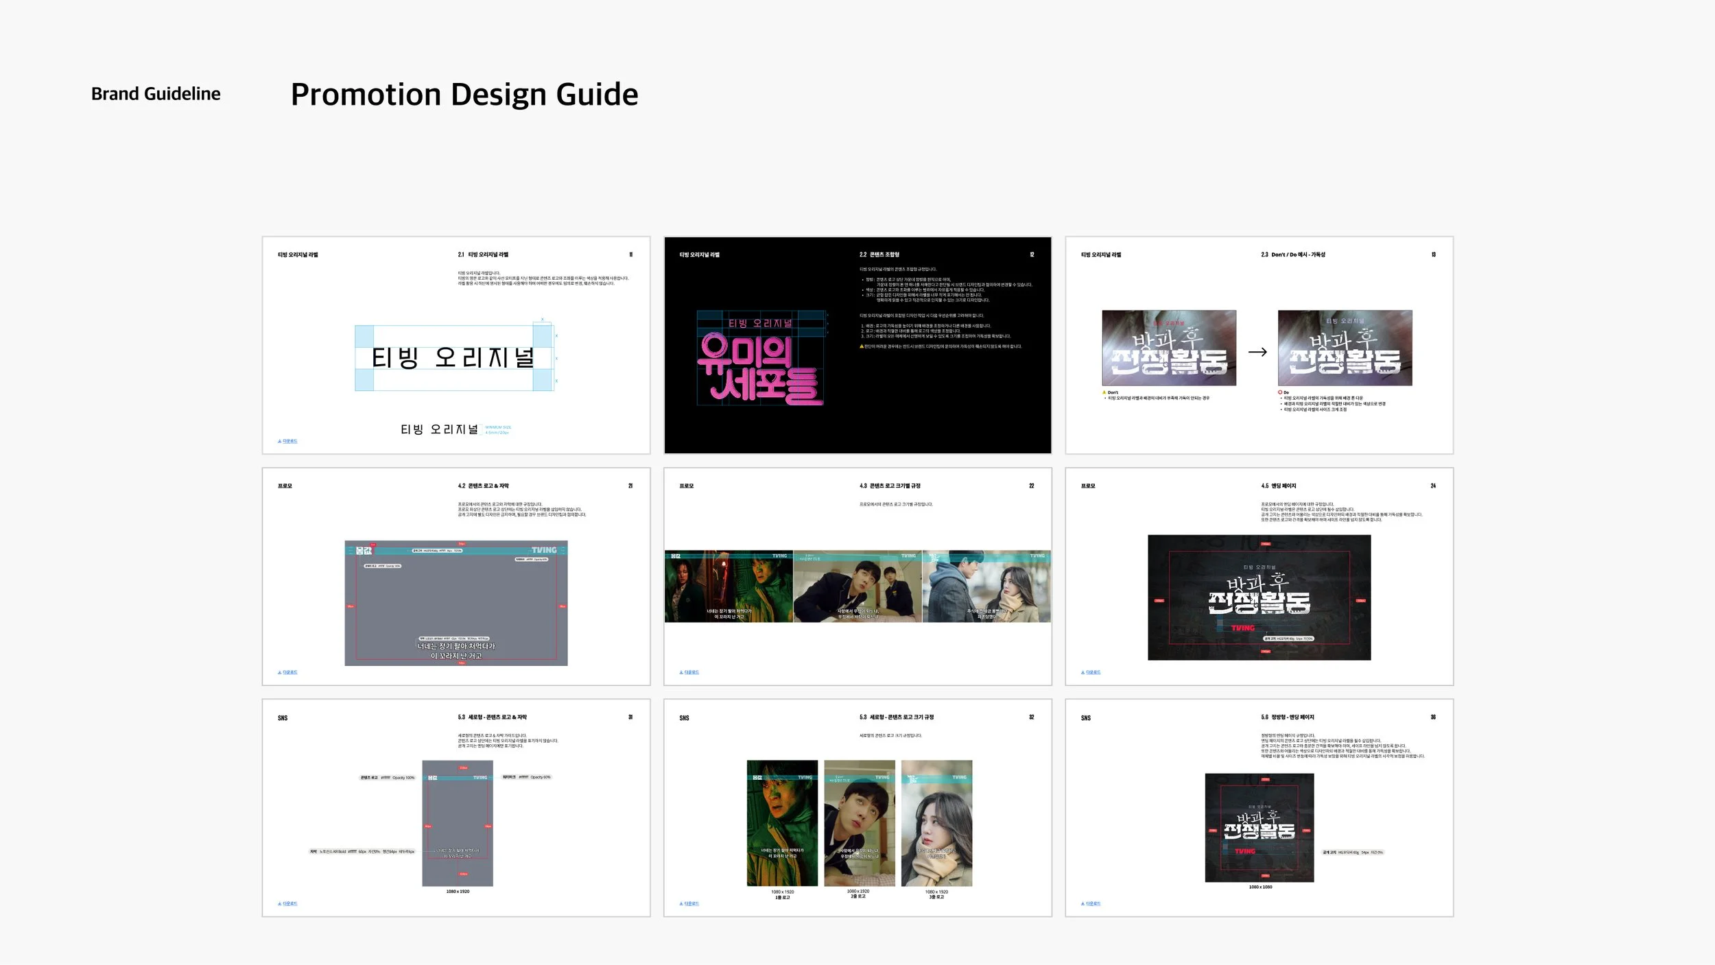This screenshot has height=965, width=1715.
Task: Select the 1줄 로고 vertical poster
Action: (x=782, y=822)
